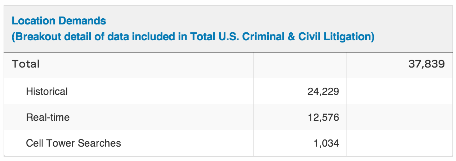The height and width of the screenshot is (161, 456).
Task: Click the empty right cell in Historical row
Action: [x=399, y=91]
